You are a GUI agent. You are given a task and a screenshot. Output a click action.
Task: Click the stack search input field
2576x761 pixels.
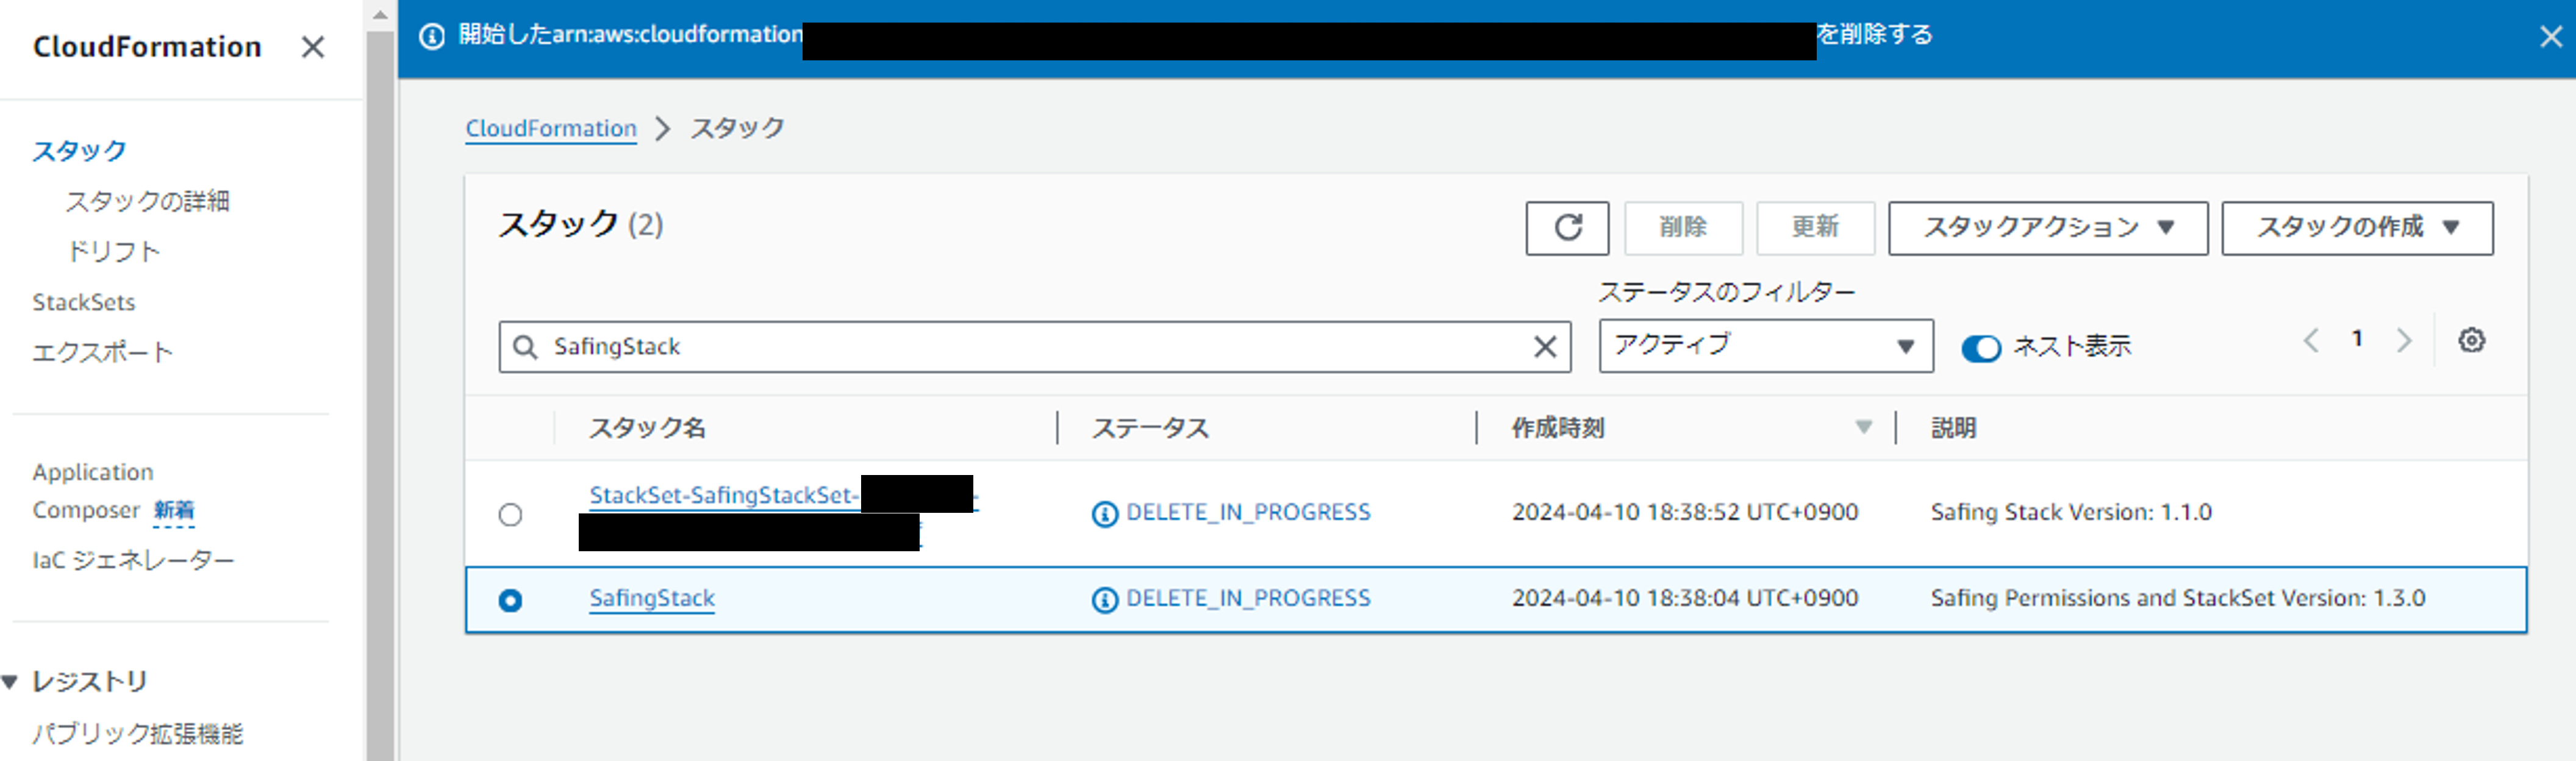click(1035, 347)
